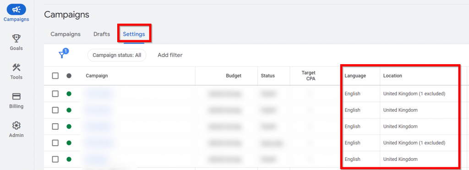Click Add filter
Screen dimensions: 469x170
(170, 55)
